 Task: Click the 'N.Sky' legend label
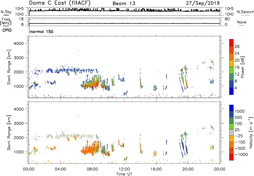pyautogui.click(x=6, y=12)
